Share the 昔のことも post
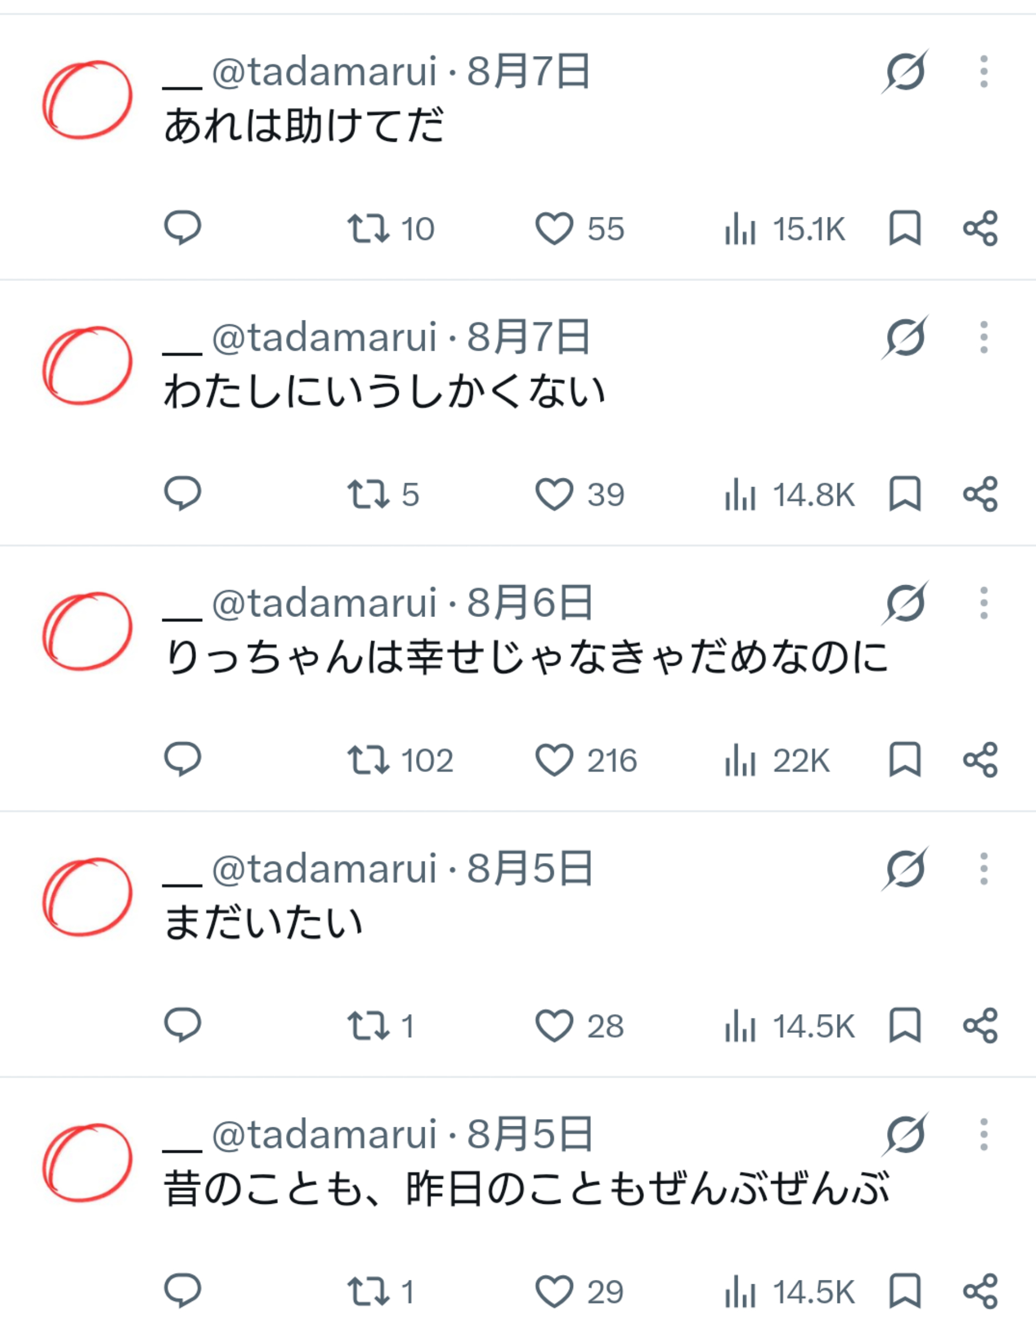The width and height of the screenshot is (1036, 1322). click(x=980, y=1291)
